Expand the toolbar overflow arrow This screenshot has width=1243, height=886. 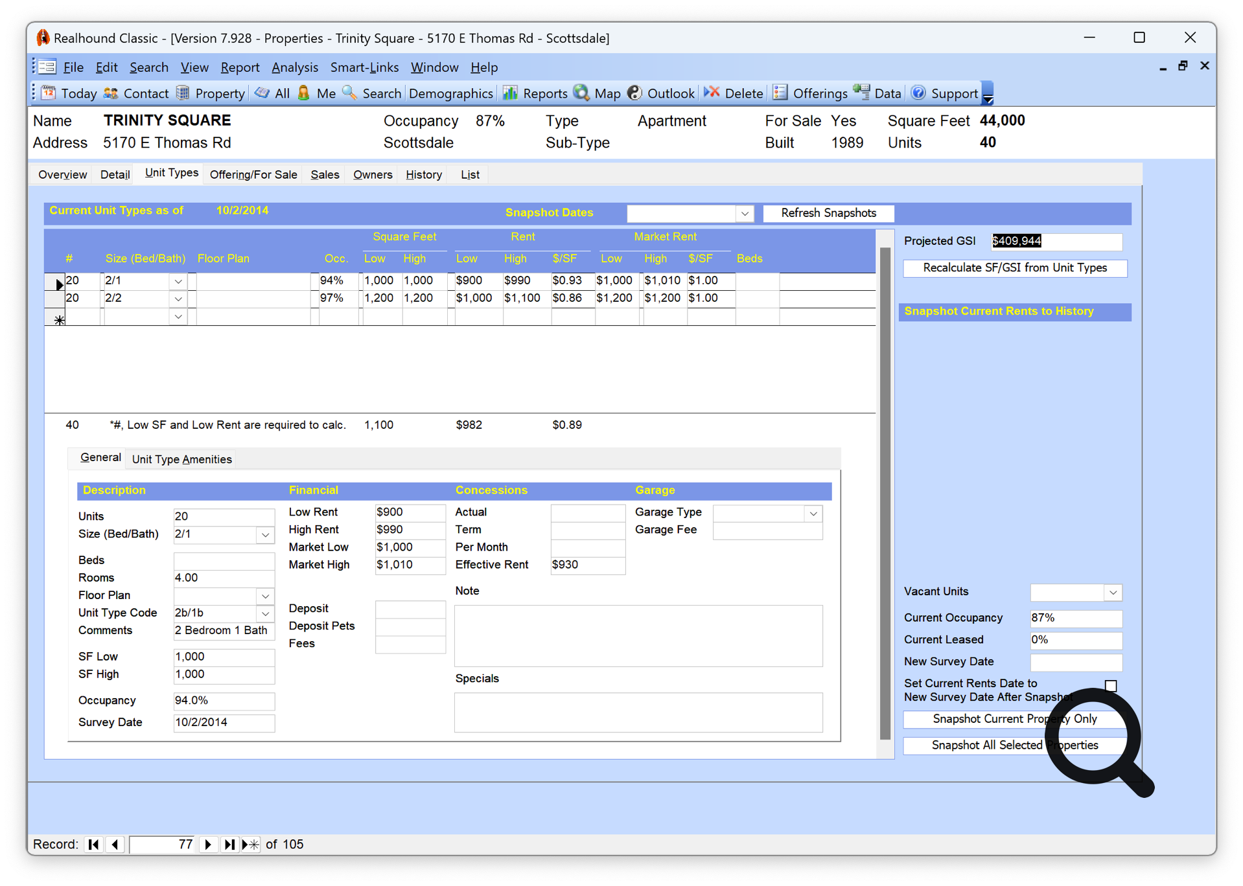coord(988,93)
